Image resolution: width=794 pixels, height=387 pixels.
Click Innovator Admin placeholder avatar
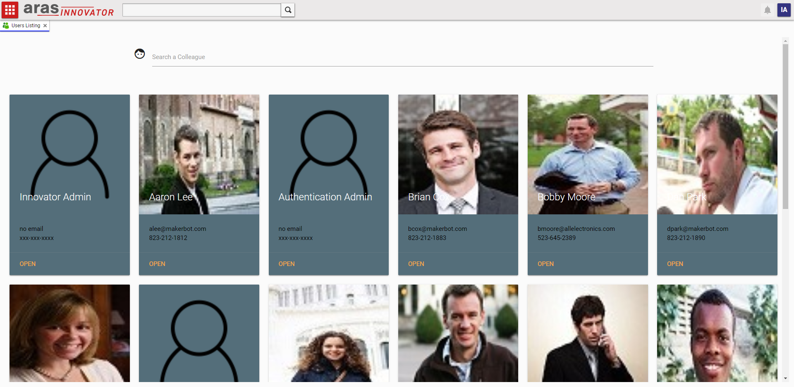click(x=69, y=154)
